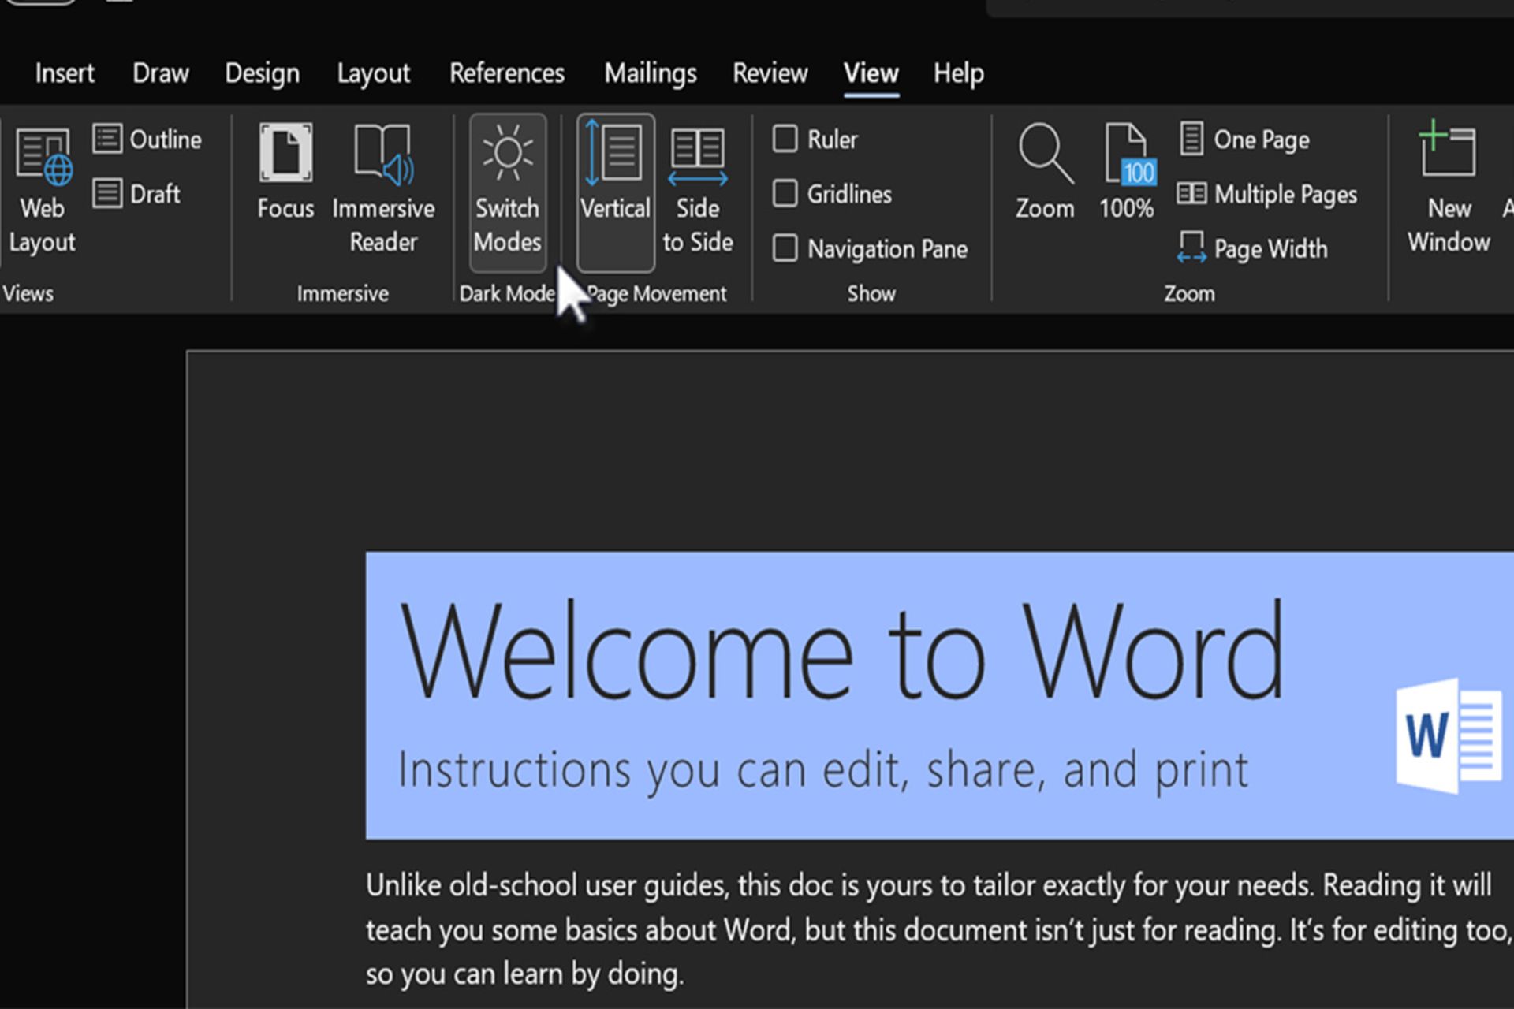Open the Help tab
Screen dimensions: 1514x1009
[959, 73]
